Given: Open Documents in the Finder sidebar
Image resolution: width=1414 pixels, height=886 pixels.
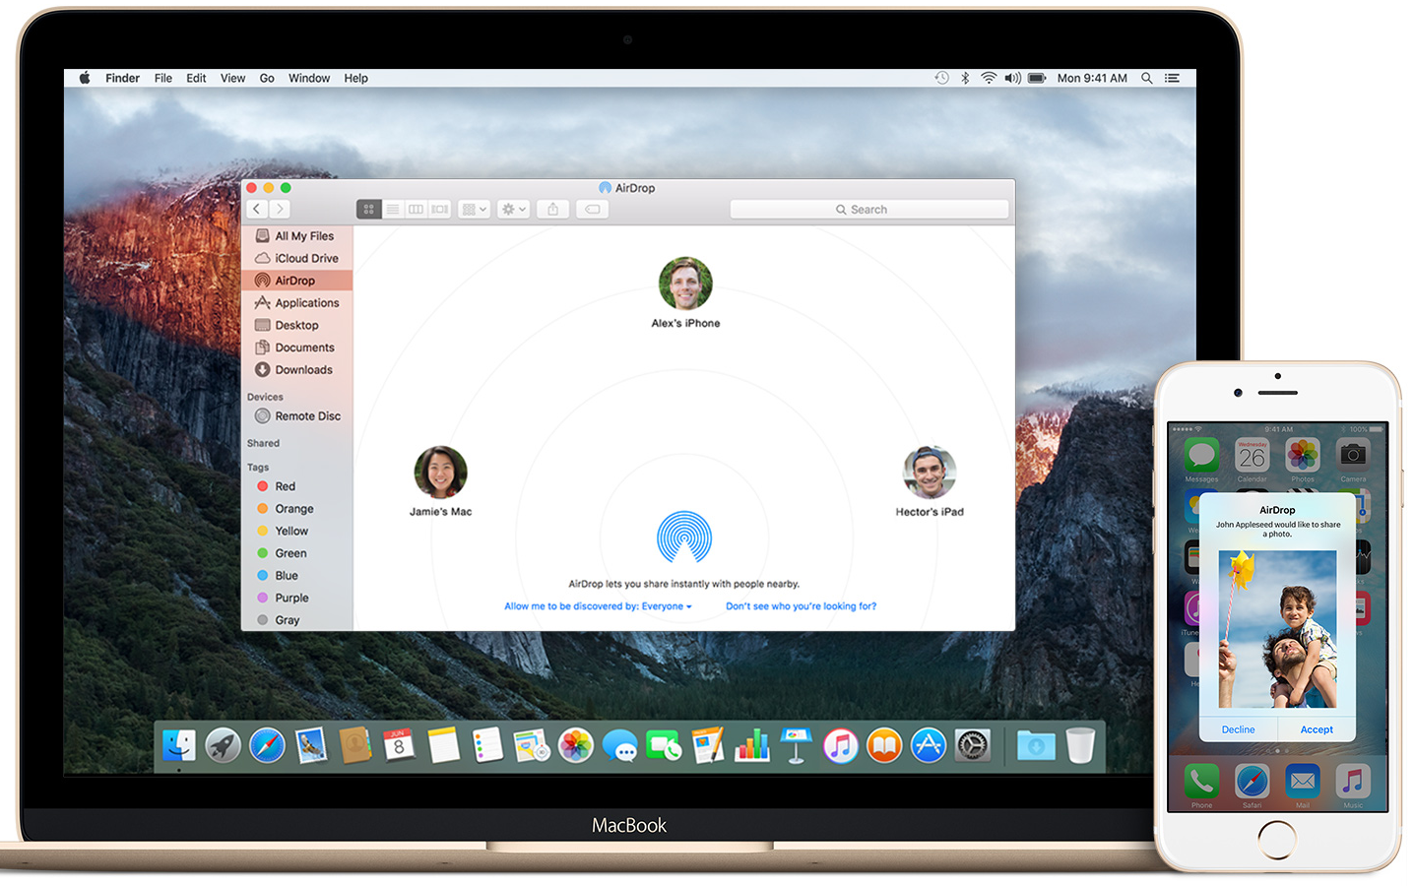Looking at the screenshot, I should (x=296, y=348).
